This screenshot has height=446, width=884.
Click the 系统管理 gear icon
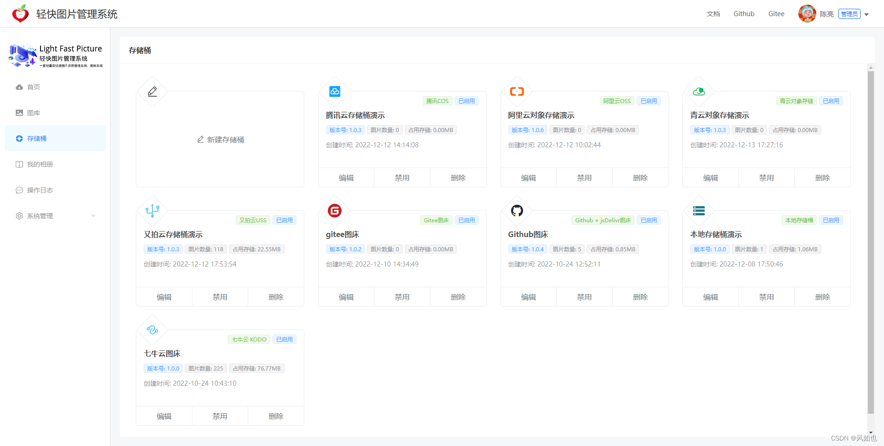point(19,216)
